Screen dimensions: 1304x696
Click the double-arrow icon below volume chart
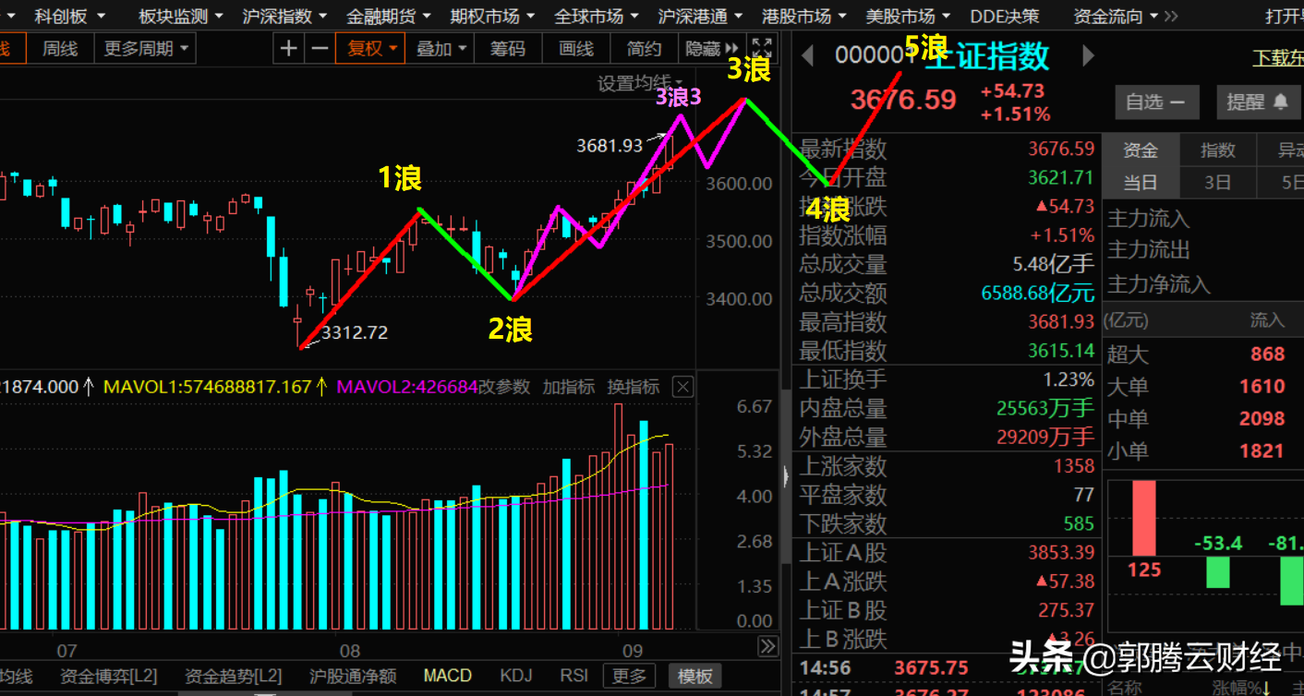(767, 646)
